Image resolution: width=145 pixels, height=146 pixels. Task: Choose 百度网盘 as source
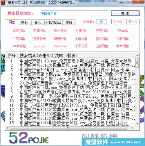pos(19,31)
